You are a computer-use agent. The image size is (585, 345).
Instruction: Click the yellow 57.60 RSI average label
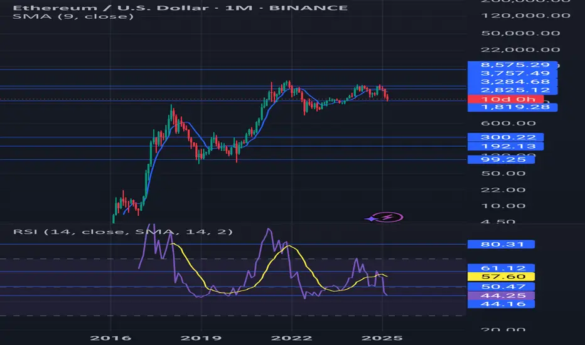click(501, 277)
